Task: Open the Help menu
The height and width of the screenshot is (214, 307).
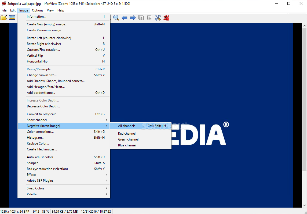Action: tap(61, 10)
